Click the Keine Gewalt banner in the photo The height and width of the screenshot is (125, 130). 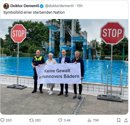[59, 74]
